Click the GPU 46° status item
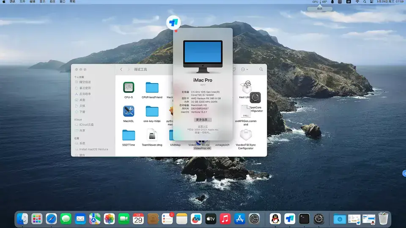The height and width of the screenshot is (228, 406). pos(320,2)
